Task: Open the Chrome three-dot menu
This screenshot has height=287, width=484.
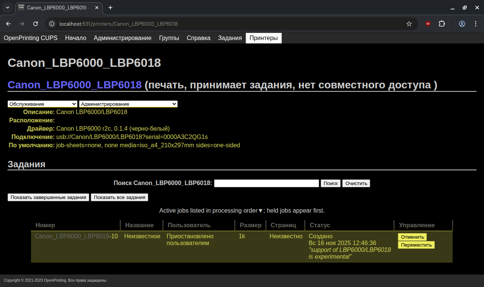Action: (476, 24)
